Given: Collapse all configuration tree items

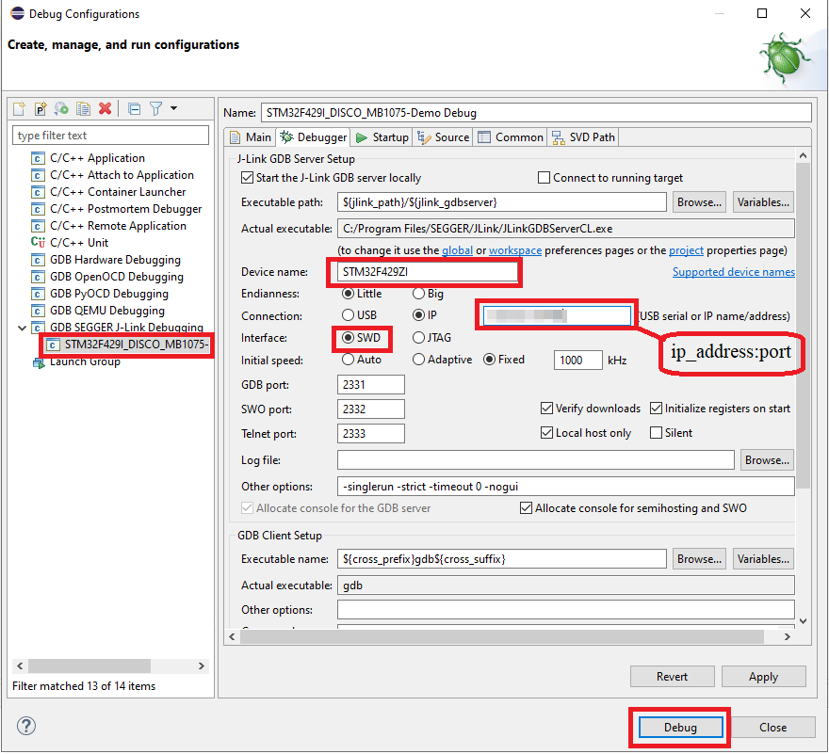Looking at the screenshot, I should pos(134,109).
